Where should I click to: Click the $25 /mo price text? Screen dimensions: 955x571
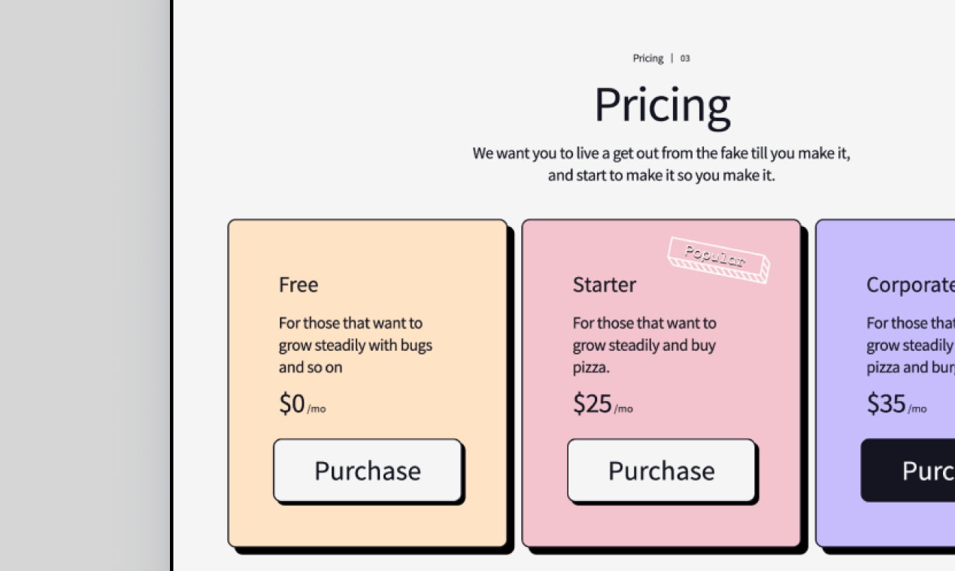[x=603, y=404]
